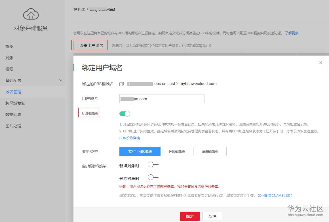The height and width of the screenshot is (222, 329).
Task: Click the red 确定 confirm button
Action: pos(189,216)
